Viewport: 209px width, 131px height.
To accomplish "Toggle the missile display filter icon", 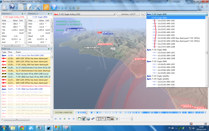I will [93, 118].
